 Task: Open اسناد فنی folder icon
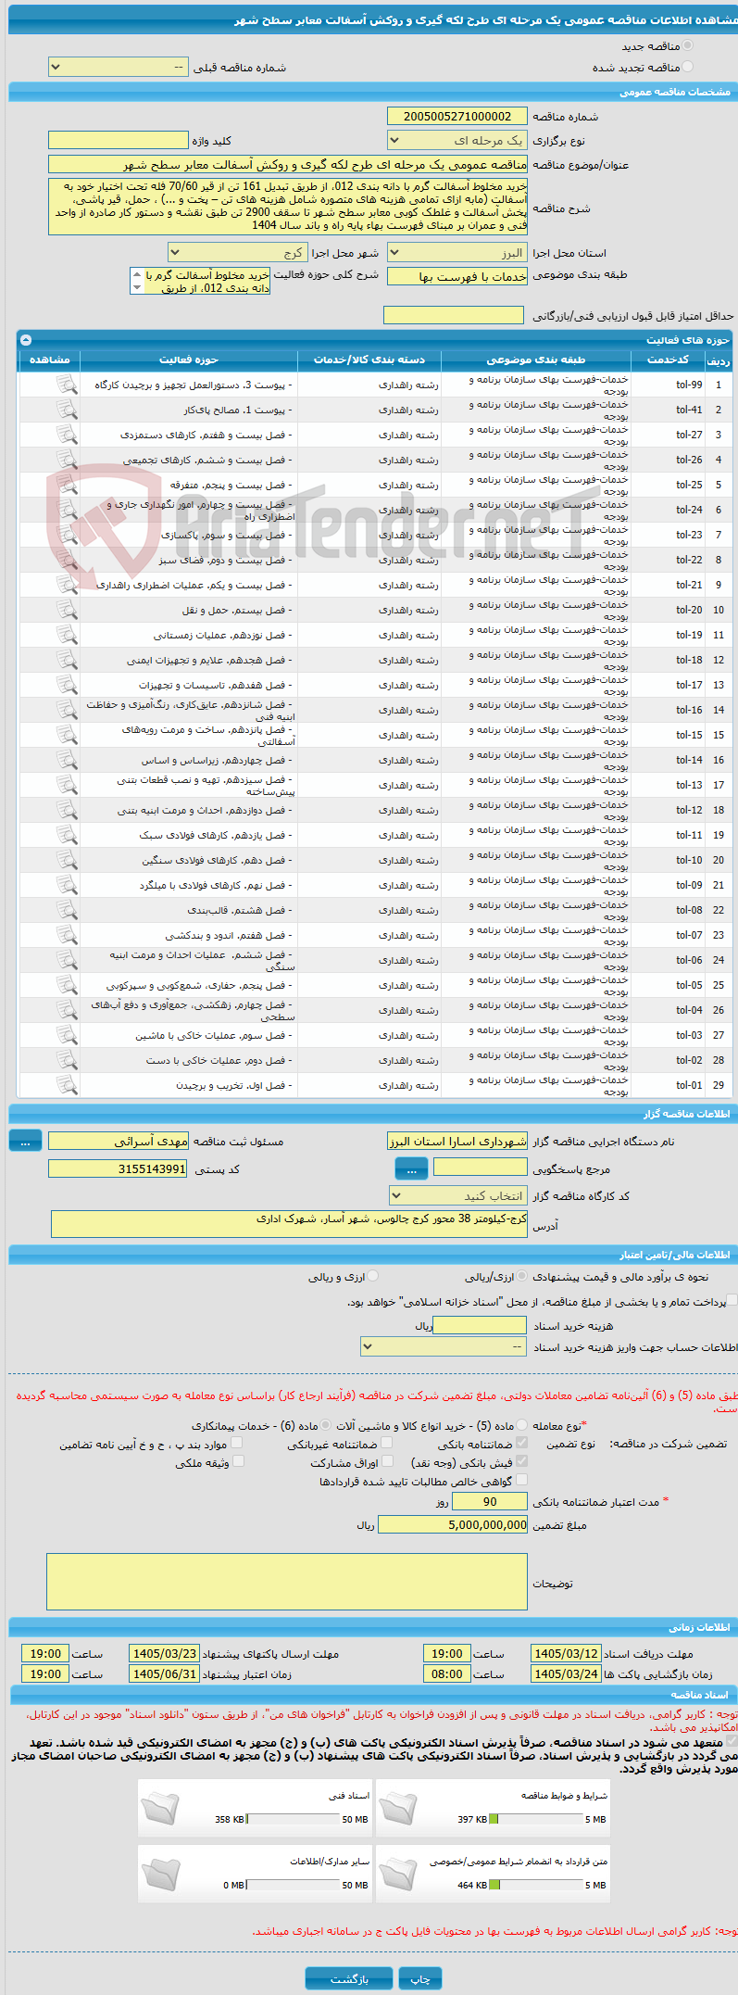(x=160, y=1807)
